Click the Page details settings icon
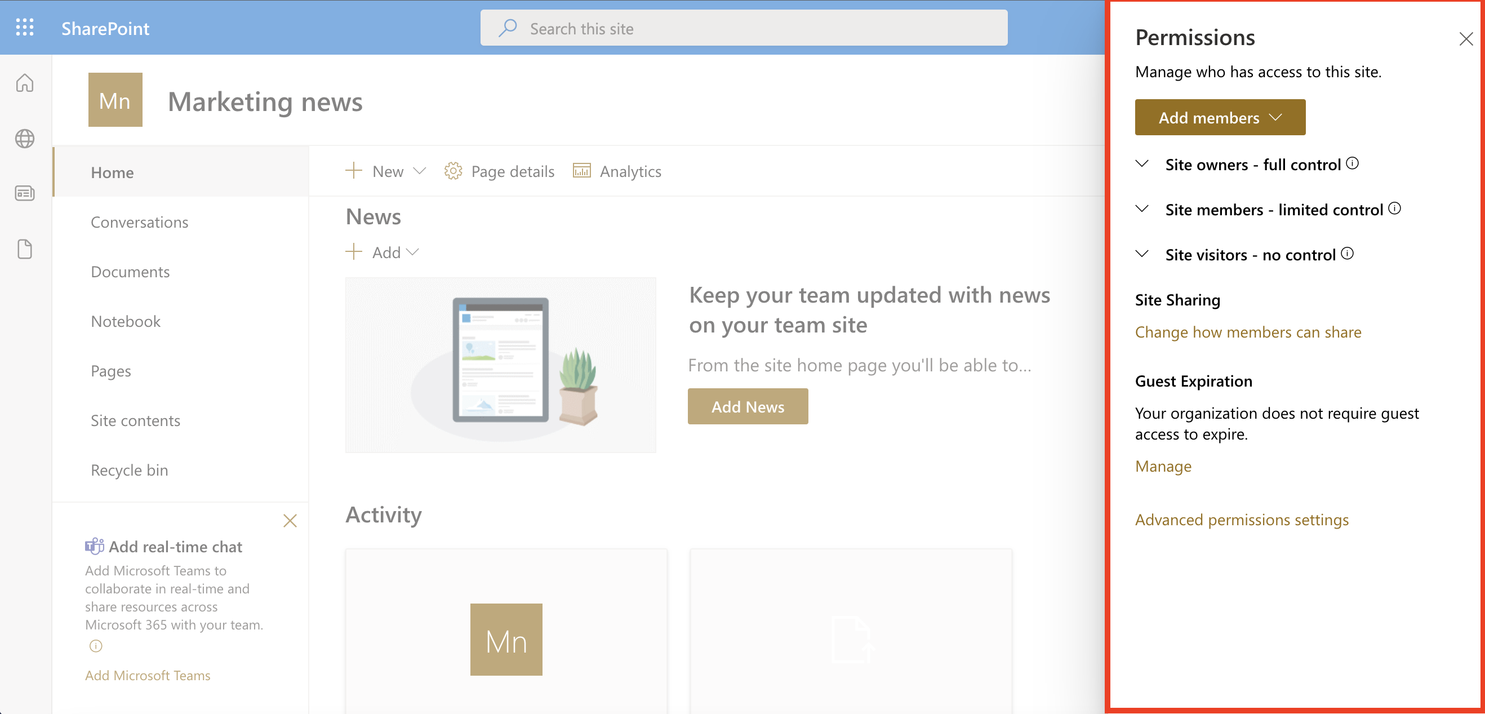The image size is (1485, 714). pos(453,170)
